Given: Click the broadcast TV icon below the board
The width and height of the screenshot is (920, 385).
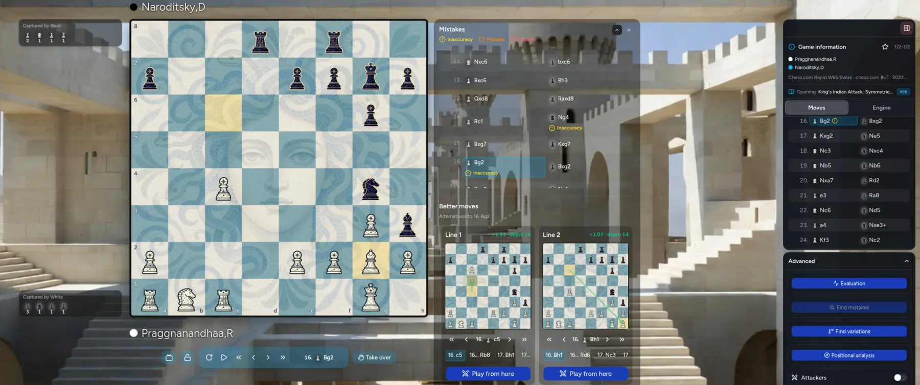Looking at the screenshot, I should [x=169, y=357].
